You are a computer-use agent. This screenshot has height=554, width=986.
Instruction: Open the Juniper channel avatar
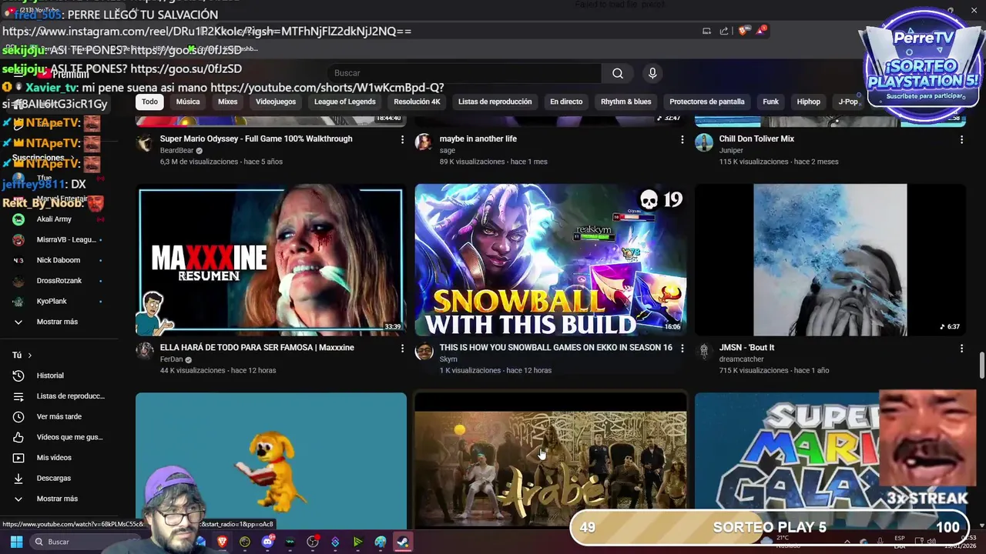(x=703, y=142)
